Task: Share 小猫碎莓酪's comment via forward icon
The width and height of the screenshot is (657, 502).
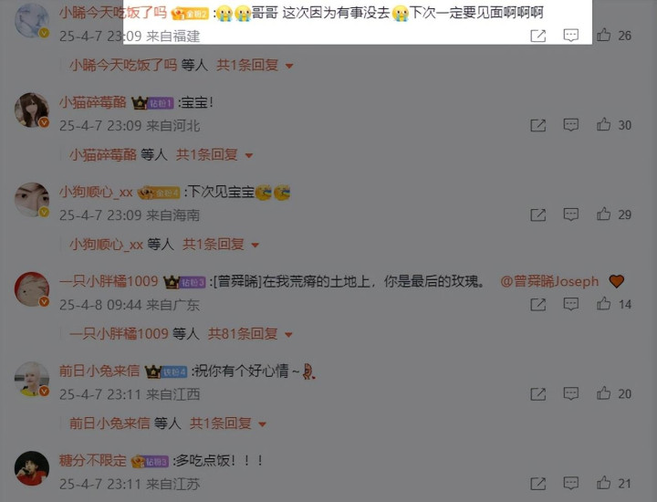Action: click(538, 125)
